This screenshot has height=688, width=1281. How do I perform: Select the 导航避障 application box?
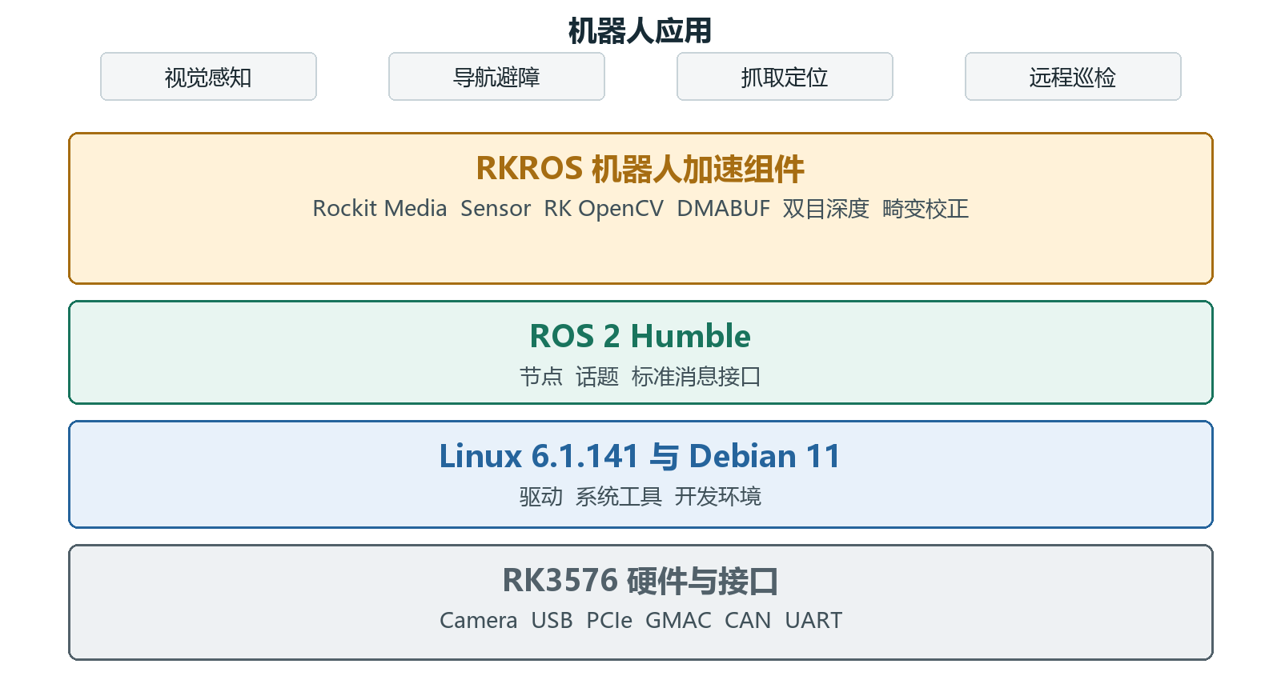496,77
